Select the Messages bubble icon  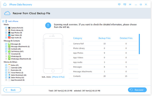point(9,44)
